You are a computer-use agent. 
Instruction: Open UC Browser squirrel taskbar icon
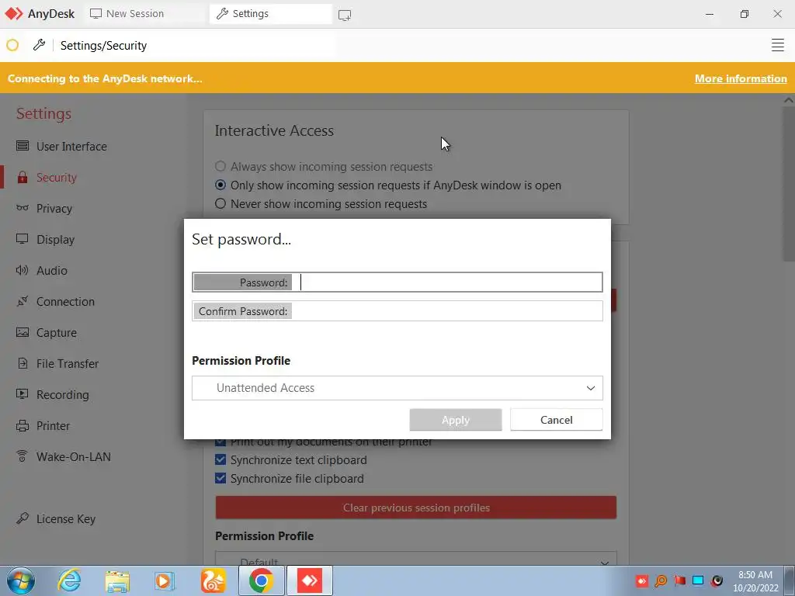tap(213, 580)
